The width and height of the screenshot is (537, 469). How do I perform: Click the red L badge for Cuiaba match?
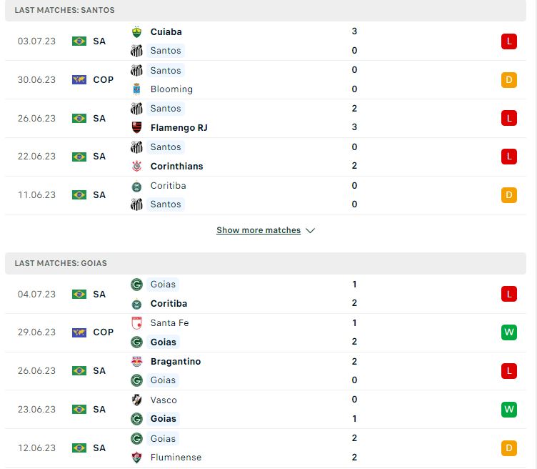[x=509, y=41]
